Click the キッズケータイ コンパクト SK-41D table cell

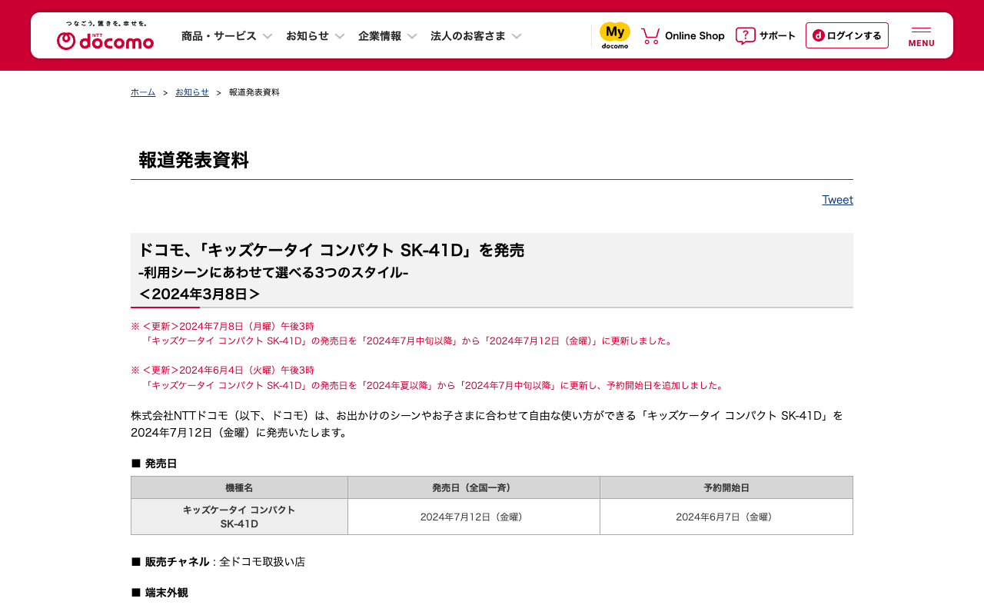coord(239,517)
